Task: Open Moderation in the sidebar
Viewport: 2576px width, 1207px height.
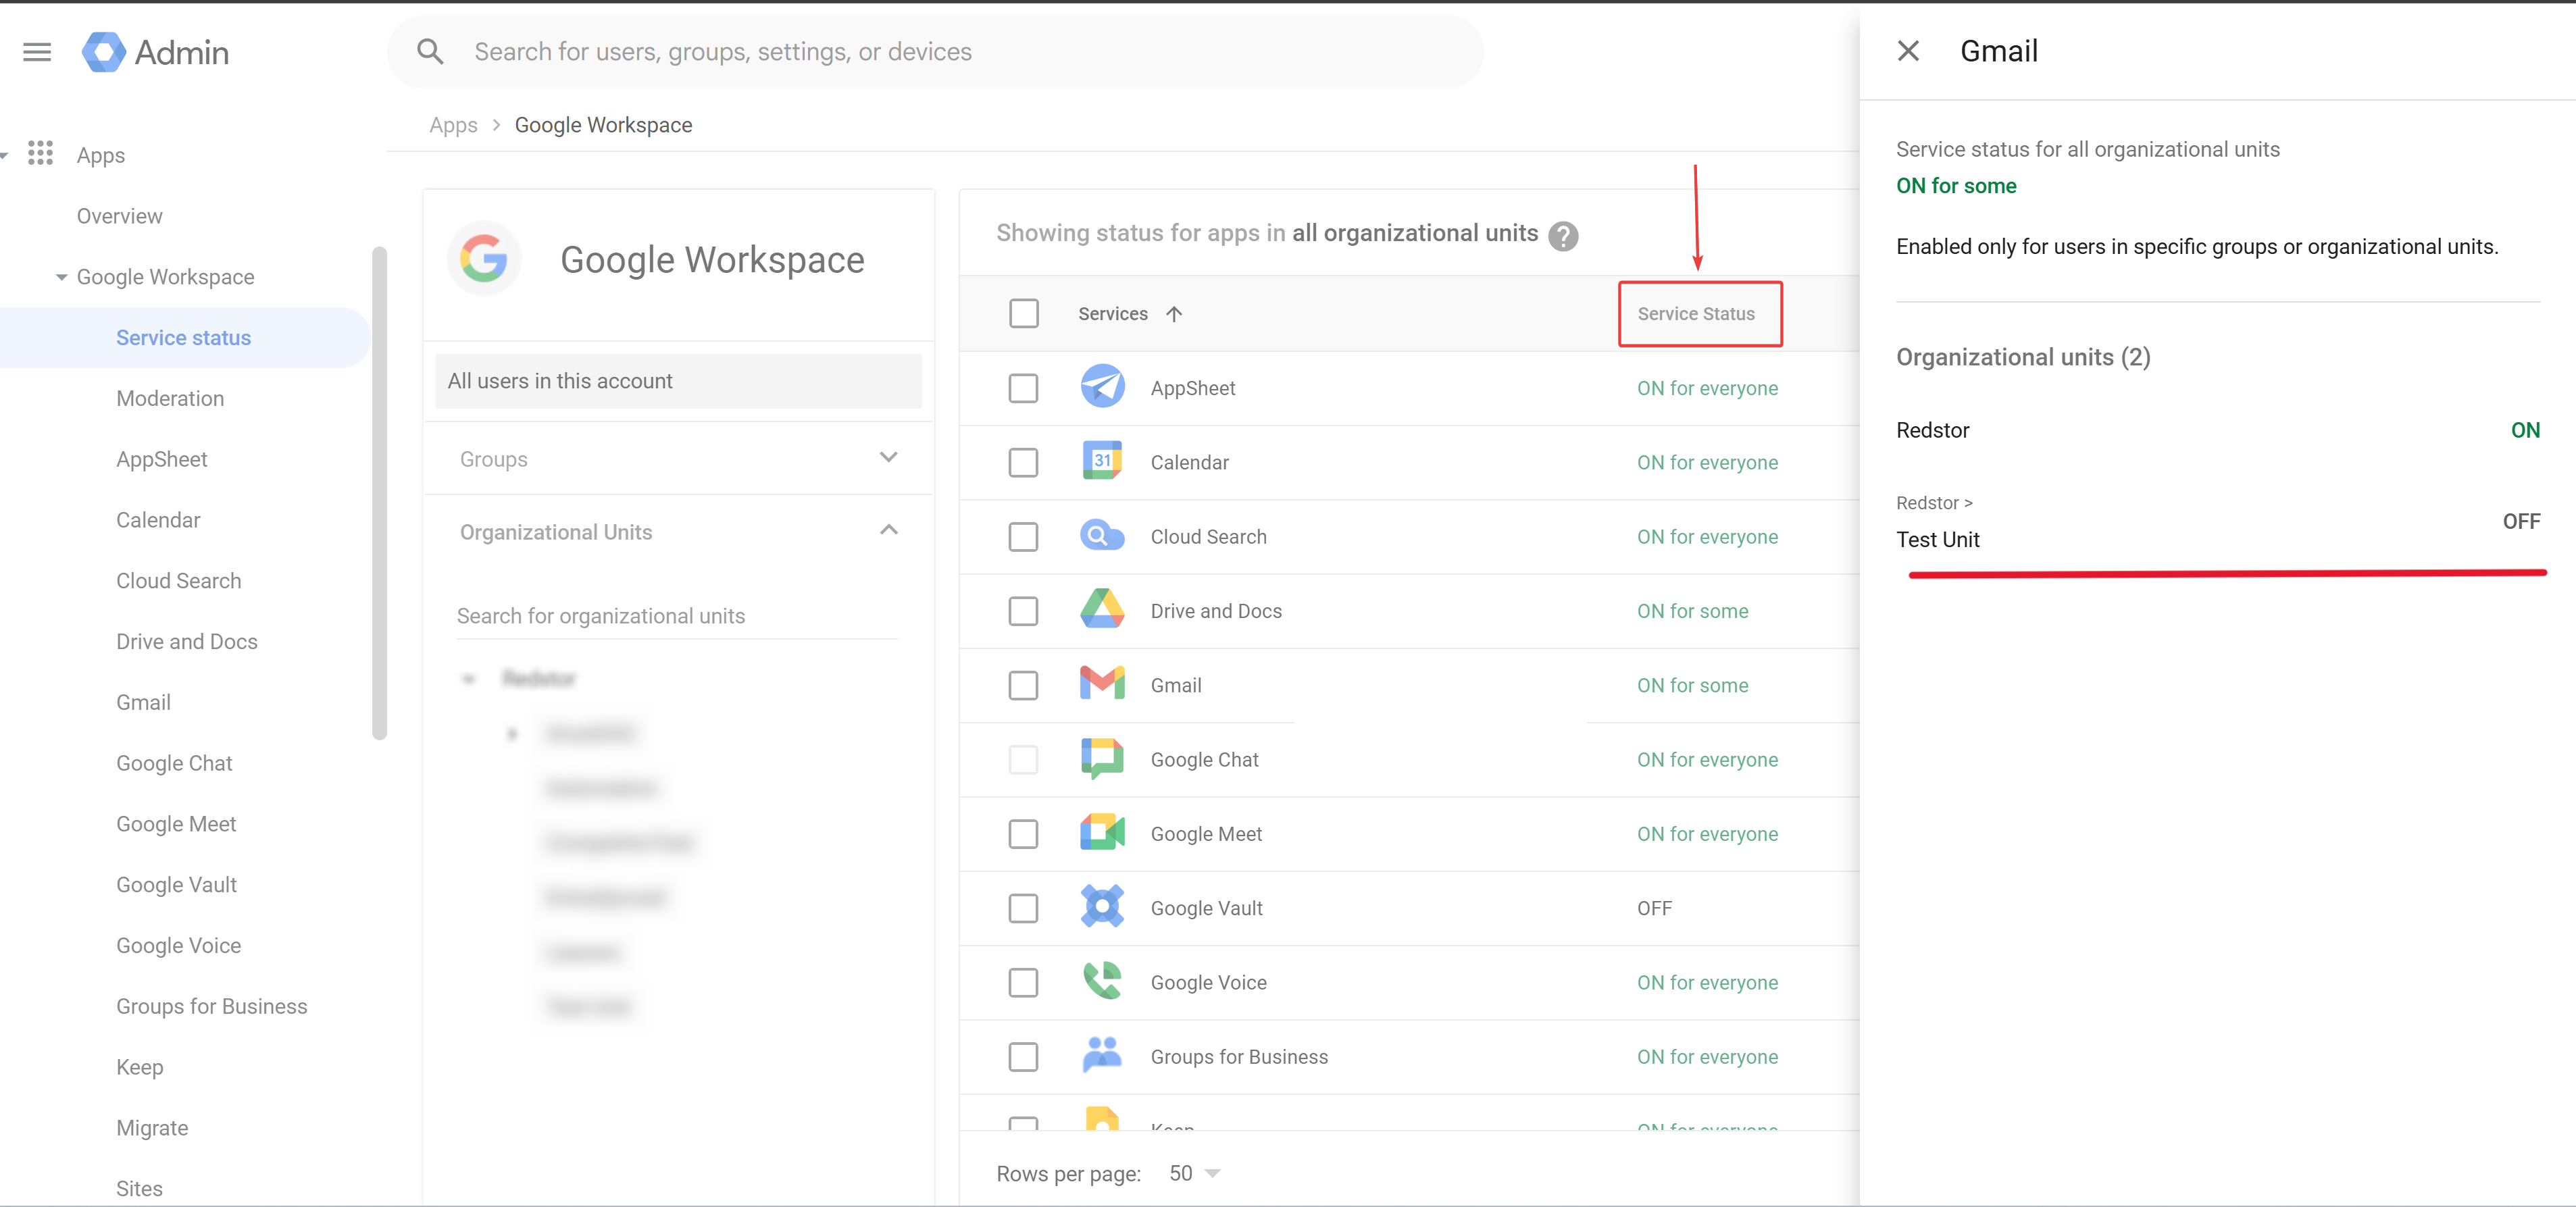Action: (x=170, y=398)
